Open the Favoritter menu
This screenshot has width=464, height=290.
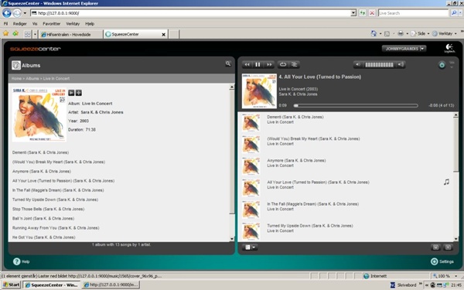tap(52, 24)
